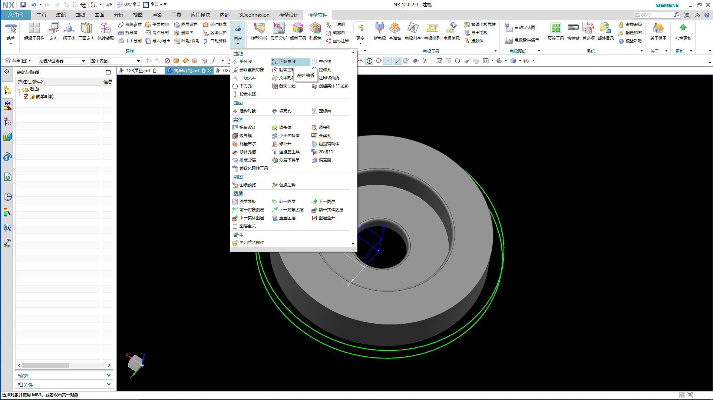
Task: Choose 删除重复对象 in the 更多 panel
Action: click(248, 70)
